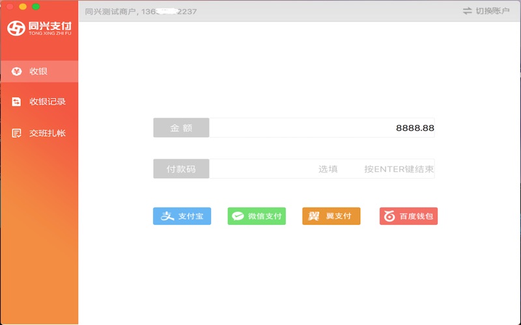The image size is (521, 325).
Task: Click the Alipay logo icon
Action: [x=167, y=216]
